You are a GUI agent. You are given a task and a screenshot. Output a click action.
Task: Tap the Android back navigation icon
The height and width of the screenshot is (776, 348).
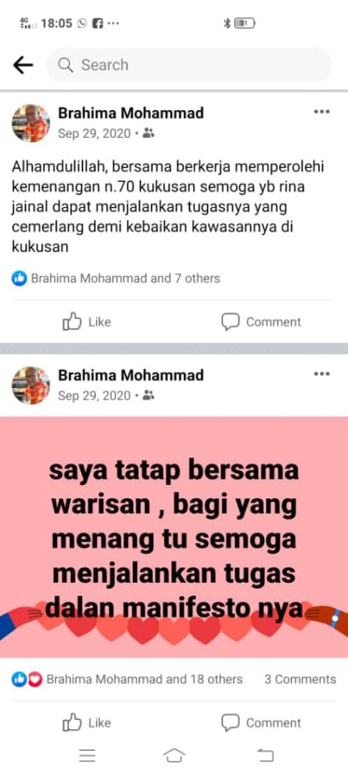point(266,756)
